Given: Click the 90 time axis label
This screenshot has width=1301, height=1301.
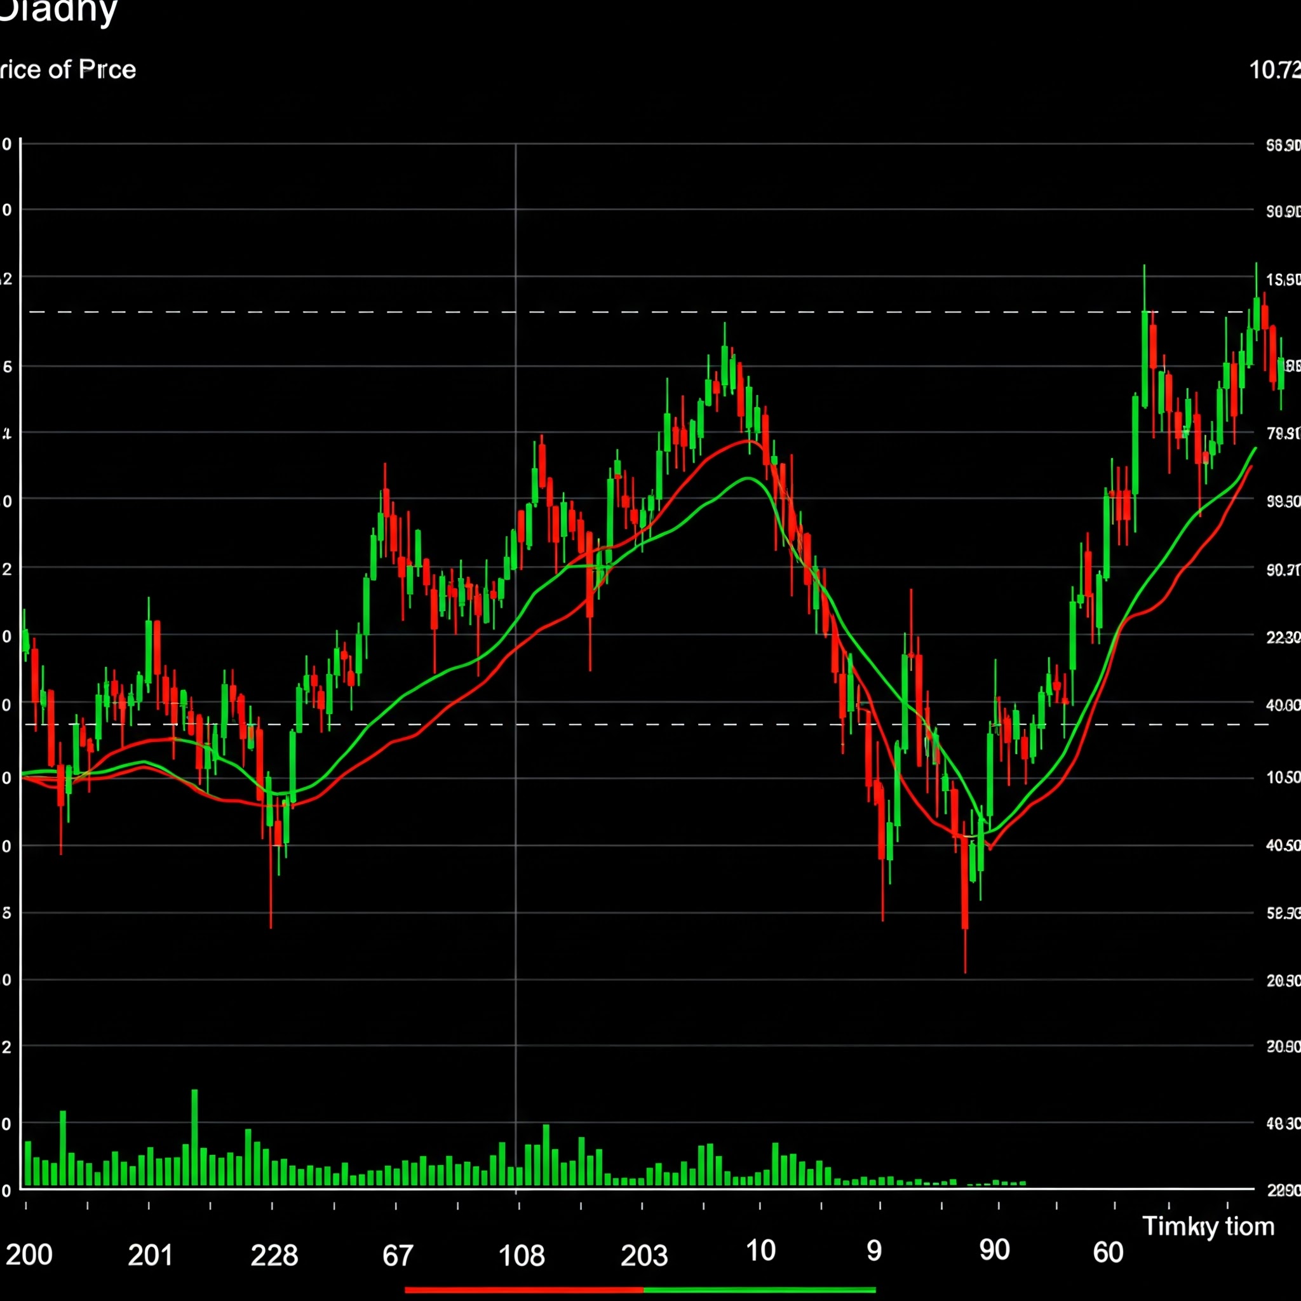Looking at the screenshot, I should coord(994,1250).
